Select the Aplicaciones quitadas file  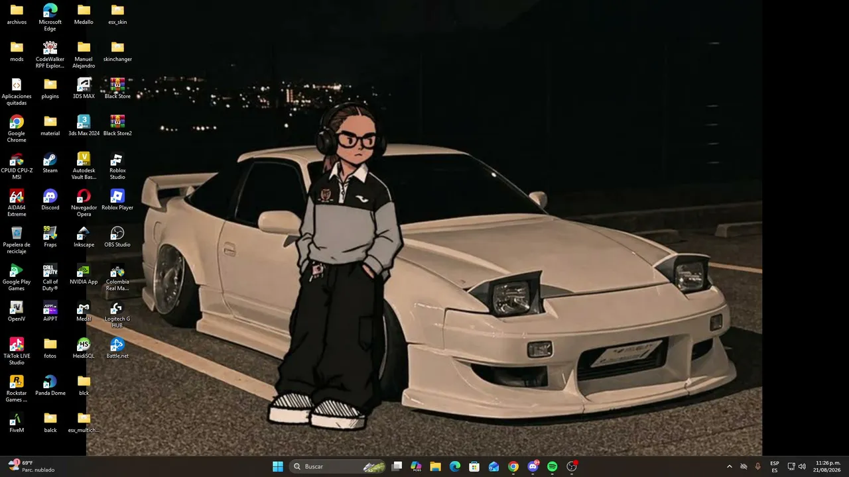point(17,91)
